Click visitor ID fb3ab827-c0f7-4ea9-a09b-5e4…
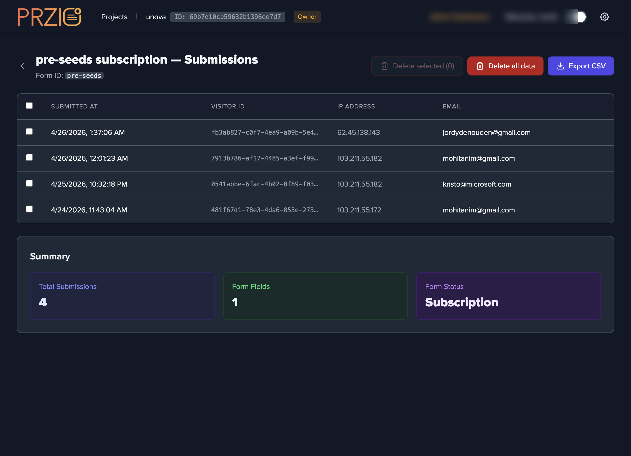 coord(264,132)
